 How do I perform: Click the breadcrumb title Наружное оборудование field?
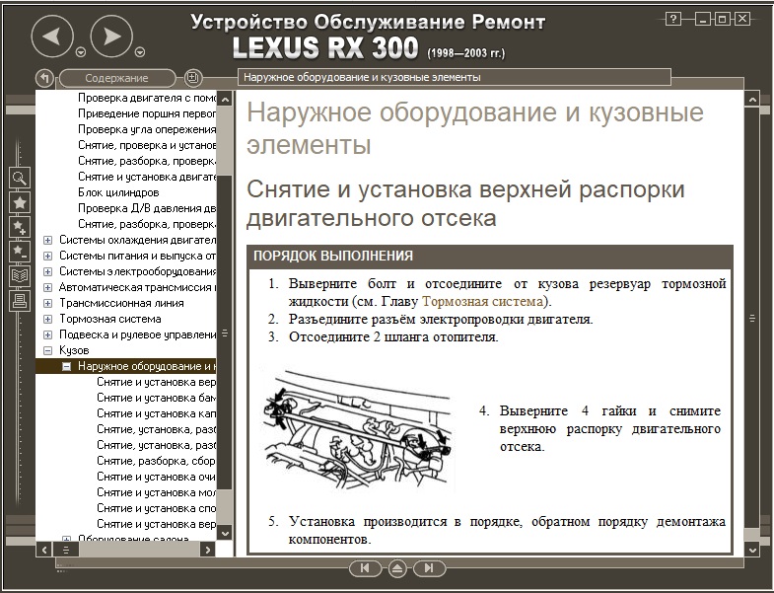tap(455, 77)
